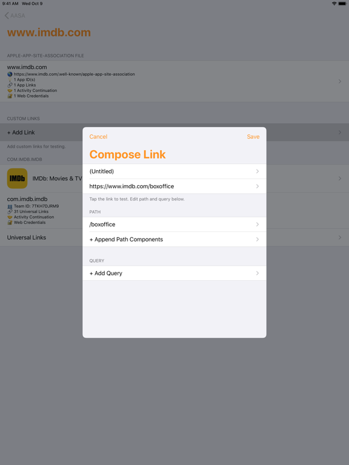Click handshake icon beside 1 Activity Continuation
Screen dimensions: 349x465
(10, 90)
